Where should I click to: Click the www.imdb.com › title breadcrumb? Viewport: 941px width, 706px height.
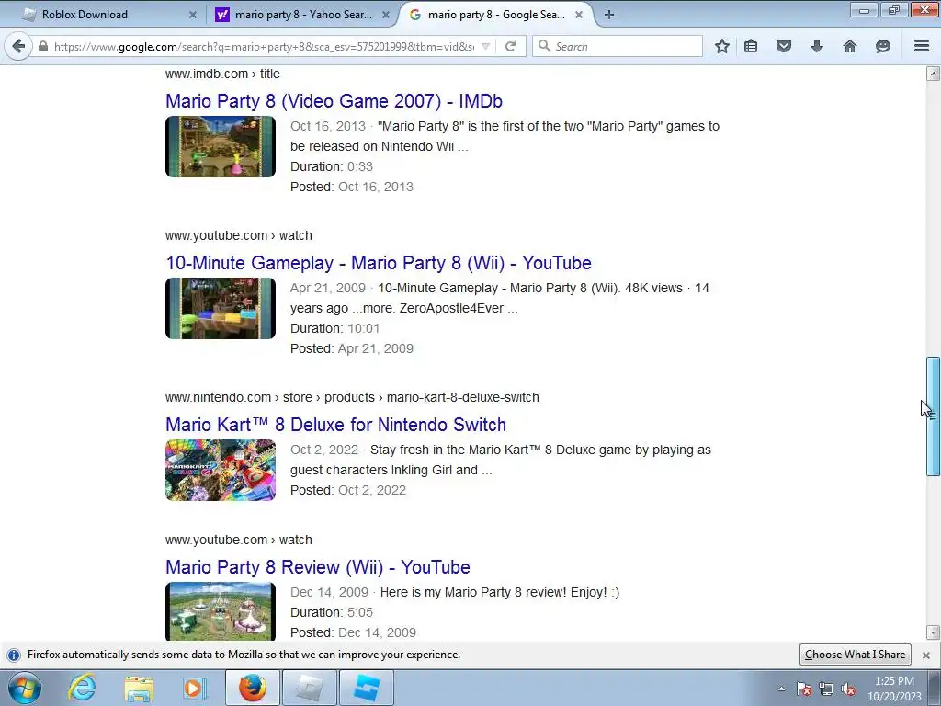222,74
